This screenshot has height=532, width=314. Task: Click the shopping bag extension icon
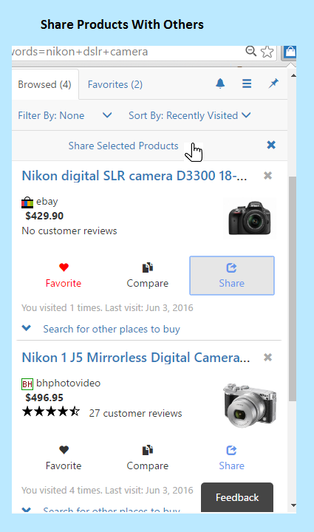pos(290,52)
